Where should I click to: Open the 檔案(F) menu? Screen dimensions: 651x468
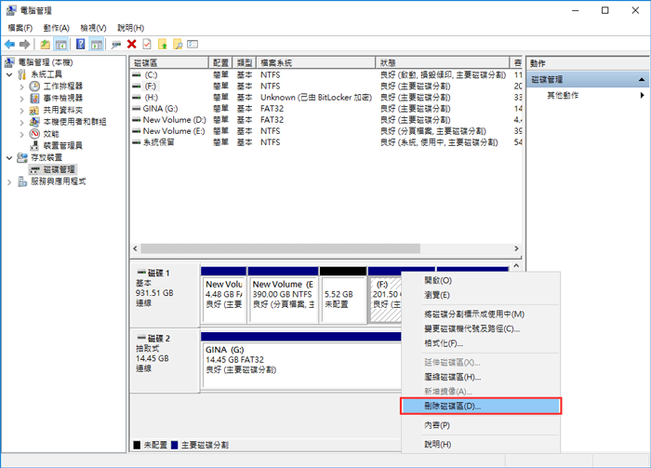(x=20, y=28)
